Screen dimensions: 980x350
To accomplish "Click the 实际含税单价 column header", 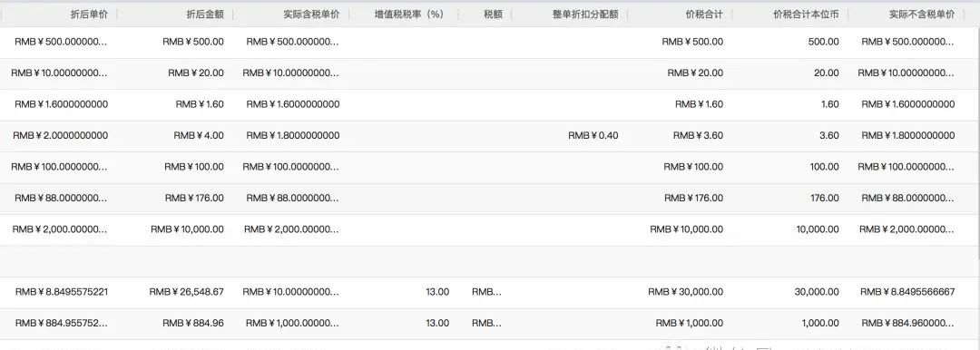I will pos(311,15).
